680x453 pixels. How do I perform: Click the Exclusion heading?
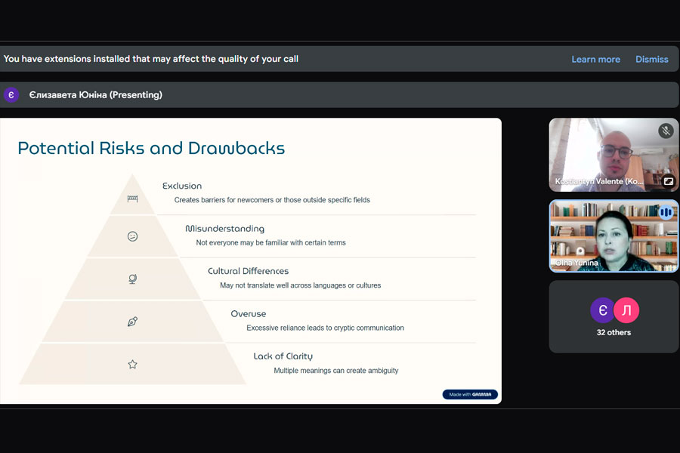(182, 186)
